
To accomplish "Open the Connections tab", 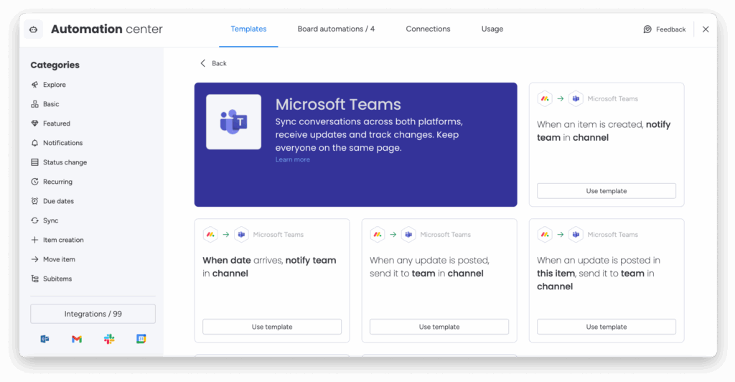I will (428, 29).
